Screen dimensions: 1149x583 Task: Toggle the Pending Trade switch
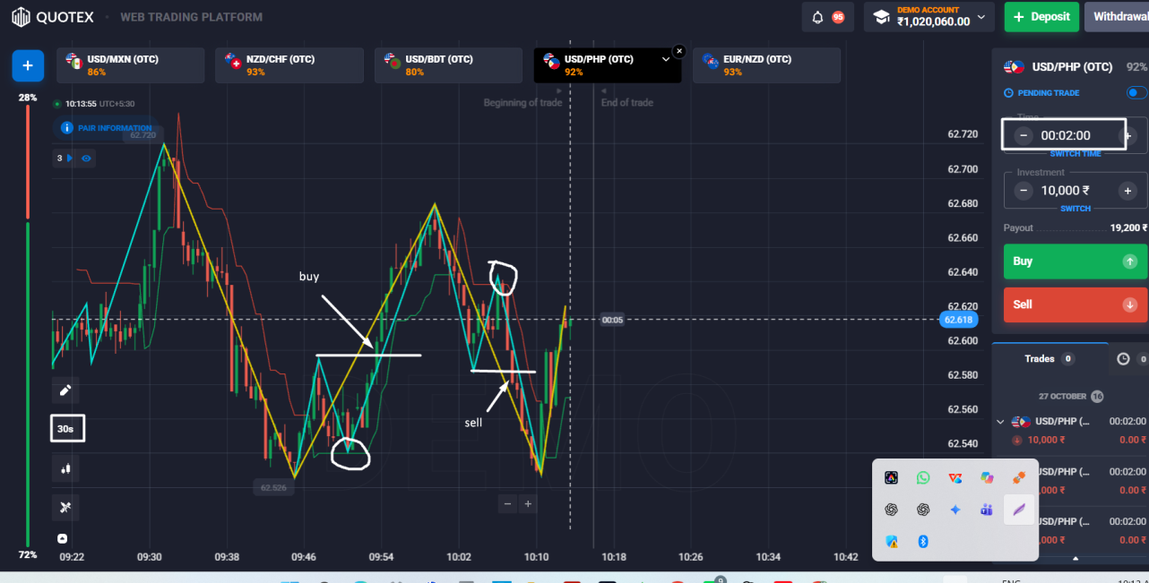1136,93
